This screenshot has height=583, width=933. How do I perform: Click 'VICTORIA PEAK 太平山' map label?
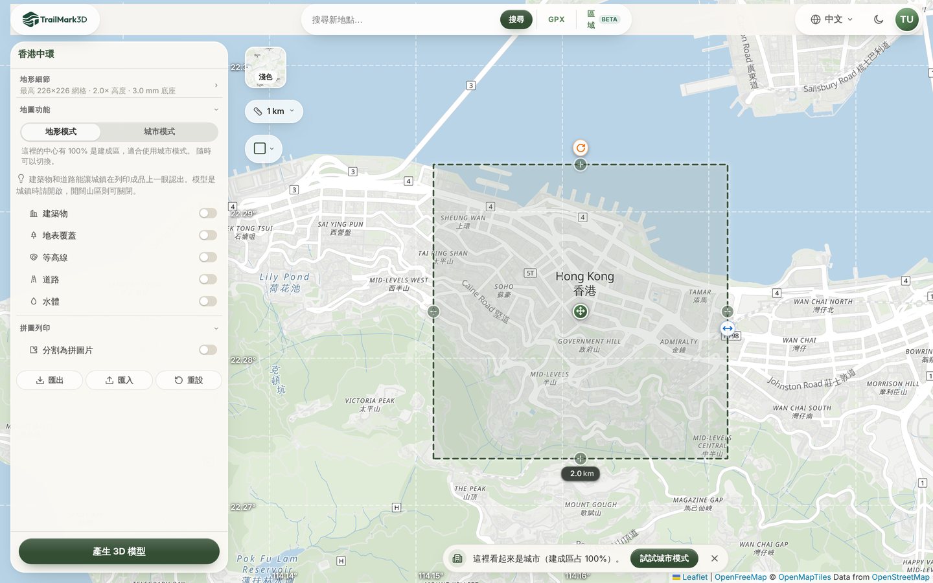pyautogui.click(x=369, y=405)
